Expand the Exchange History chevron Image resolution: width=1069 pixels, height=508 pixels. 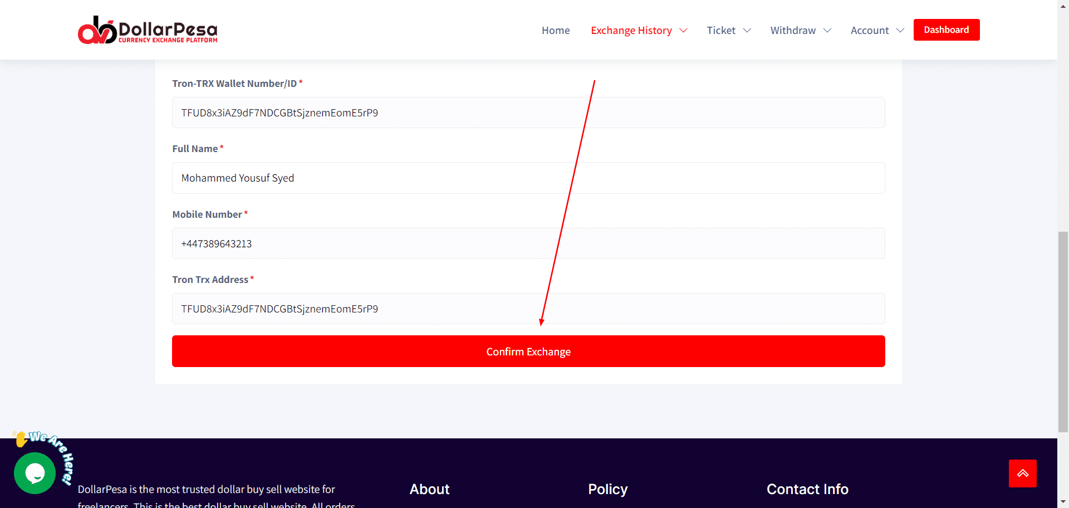tap(683, 31)
